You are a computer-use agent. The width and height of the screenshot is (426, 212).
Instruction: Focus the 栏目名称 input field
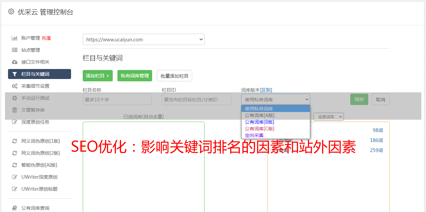click(117, 99)
